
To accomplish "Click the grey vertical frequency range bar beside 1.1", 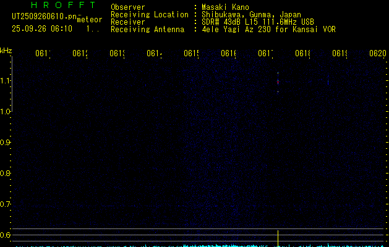I will pos(12,84).
